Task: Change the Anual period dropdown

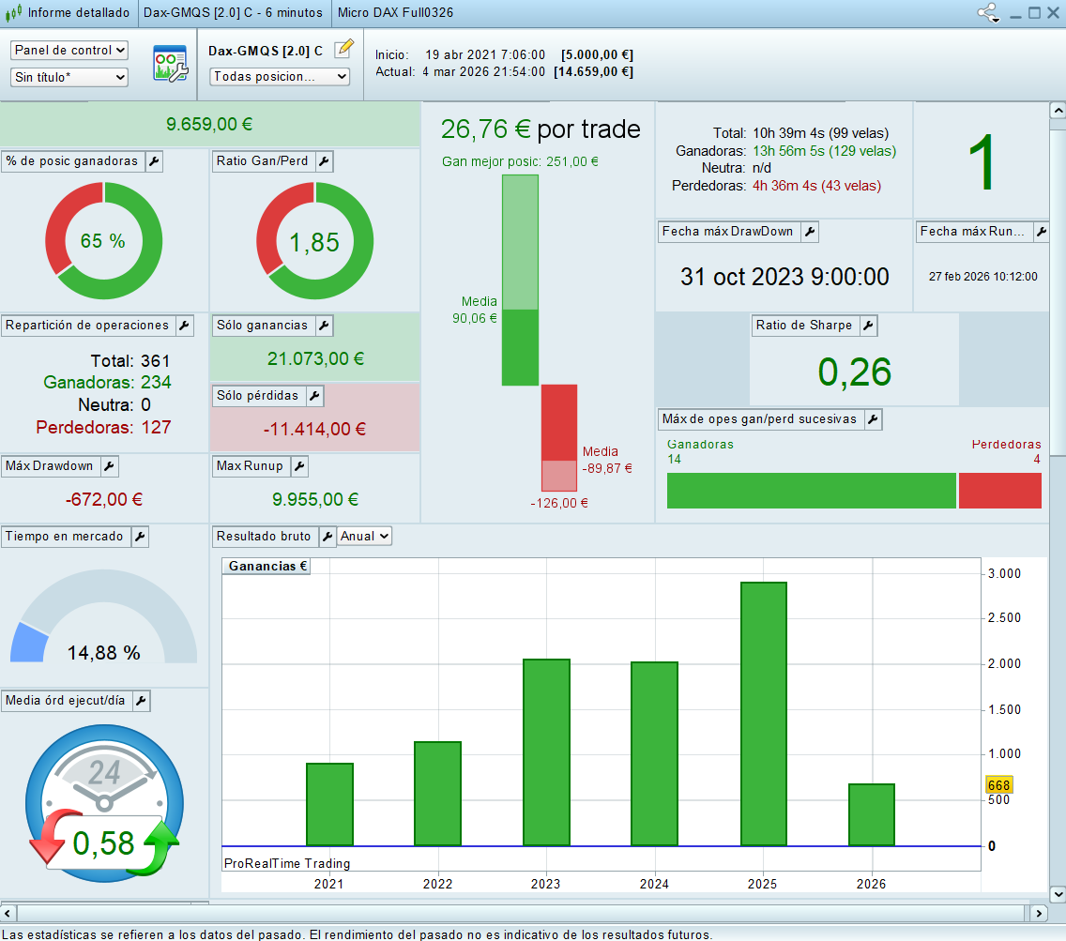Action: pos(364,537)
